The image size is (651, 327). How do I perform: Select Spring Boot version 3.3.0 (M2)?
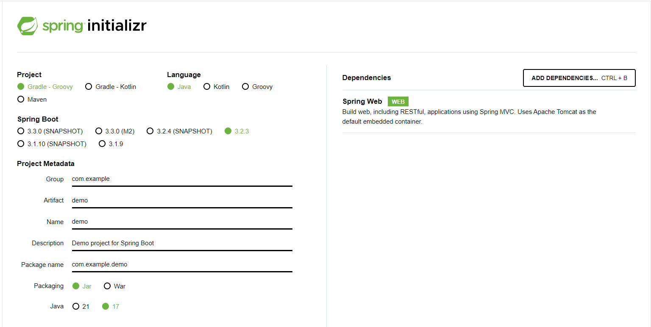99,131
